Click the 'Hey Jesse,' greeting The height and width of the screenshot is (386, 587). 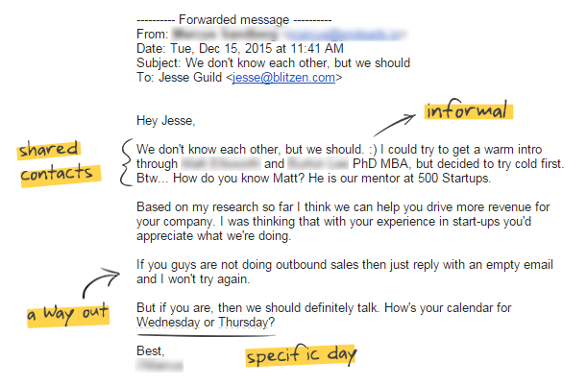tap(166, 120)
